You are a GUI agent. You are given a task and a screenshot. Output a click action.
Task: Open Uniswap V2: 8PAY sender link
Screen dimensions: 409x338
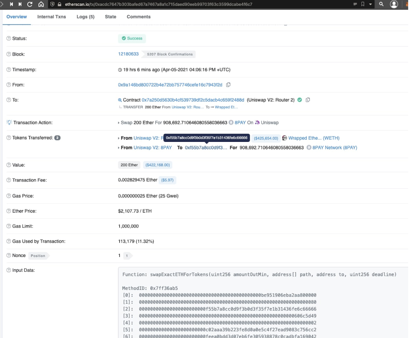coord(153,148)
